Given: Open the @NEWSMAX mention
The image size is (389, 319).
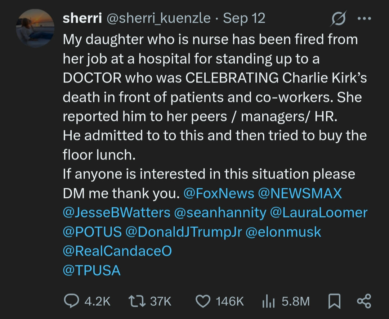Looking at the screenshot, I should (x=300, y=194).
